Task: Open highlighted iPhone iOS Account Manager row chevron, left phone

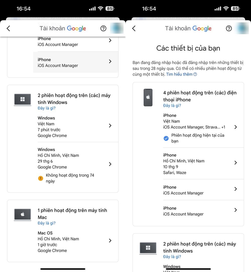Action: pos(110,61)
